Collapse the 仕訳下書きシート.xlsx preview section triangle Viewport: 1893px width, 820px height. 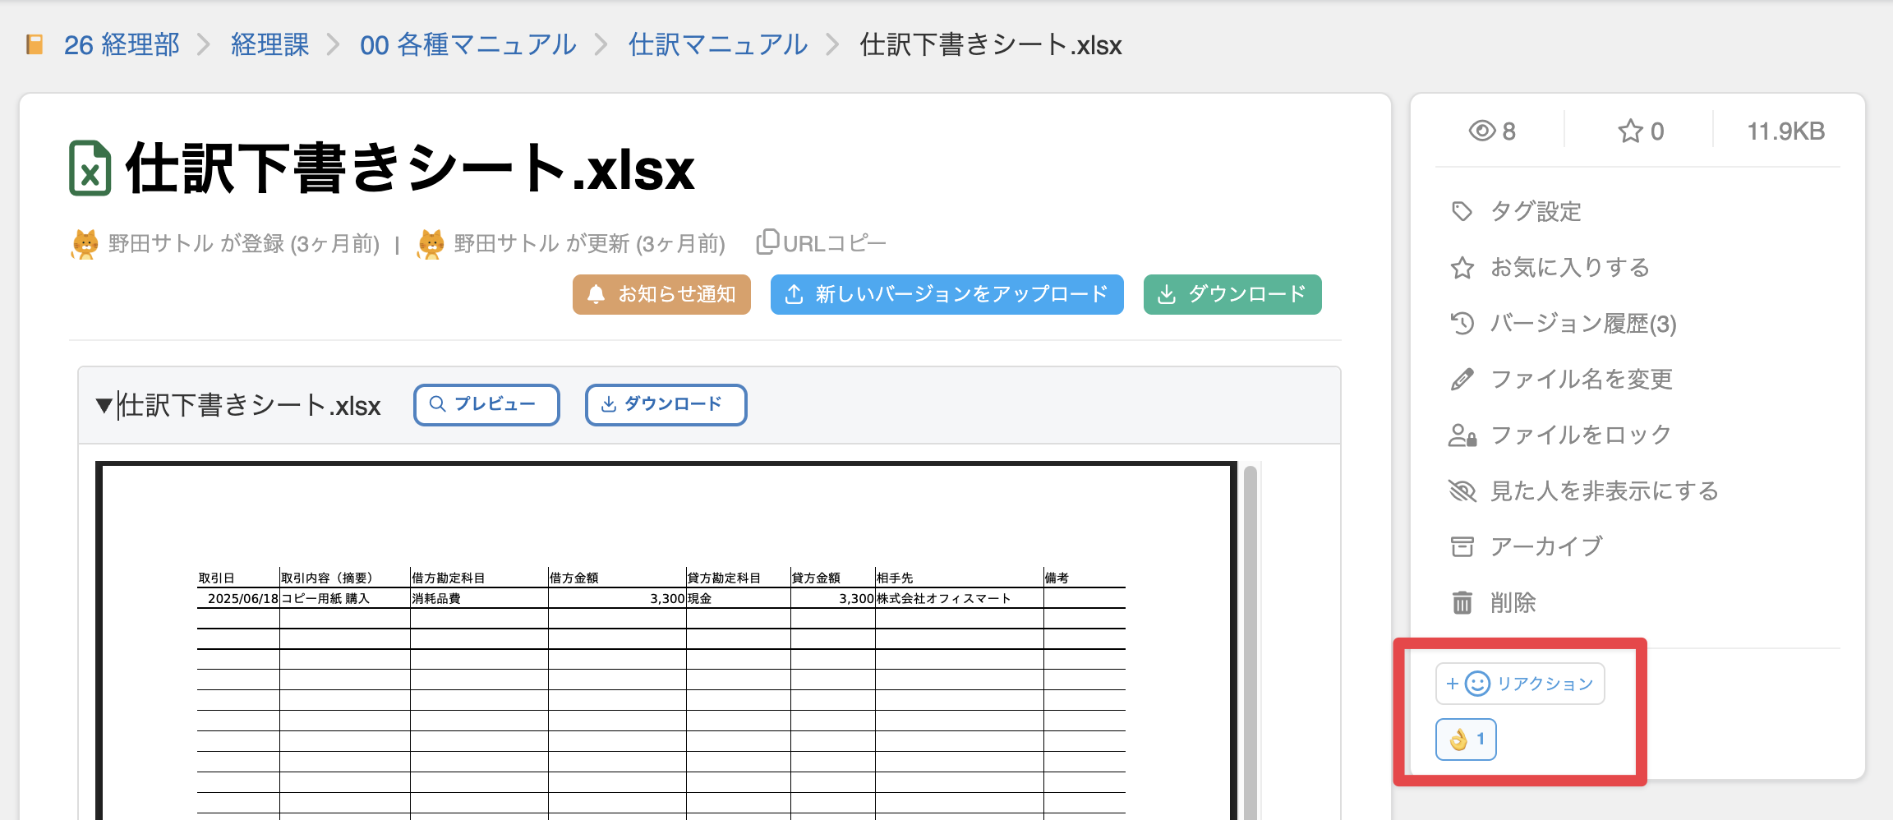pyautogui.click(x=104, y=405)
